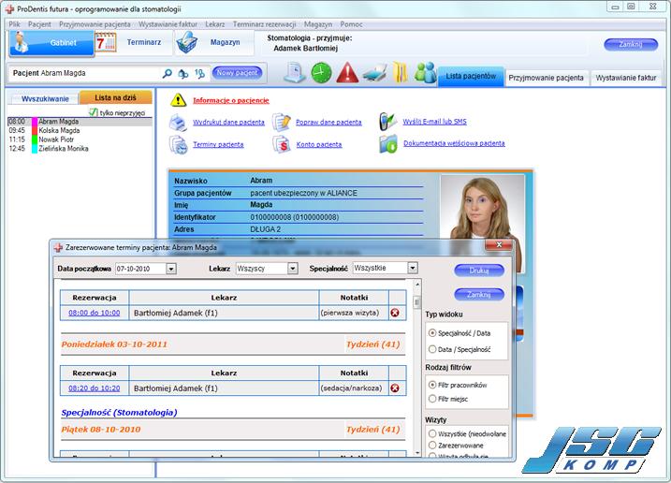This screenshot has height=483, width=671.
Task: Switch to the Wystawianie faktur tab
Action: click(626, 78)
